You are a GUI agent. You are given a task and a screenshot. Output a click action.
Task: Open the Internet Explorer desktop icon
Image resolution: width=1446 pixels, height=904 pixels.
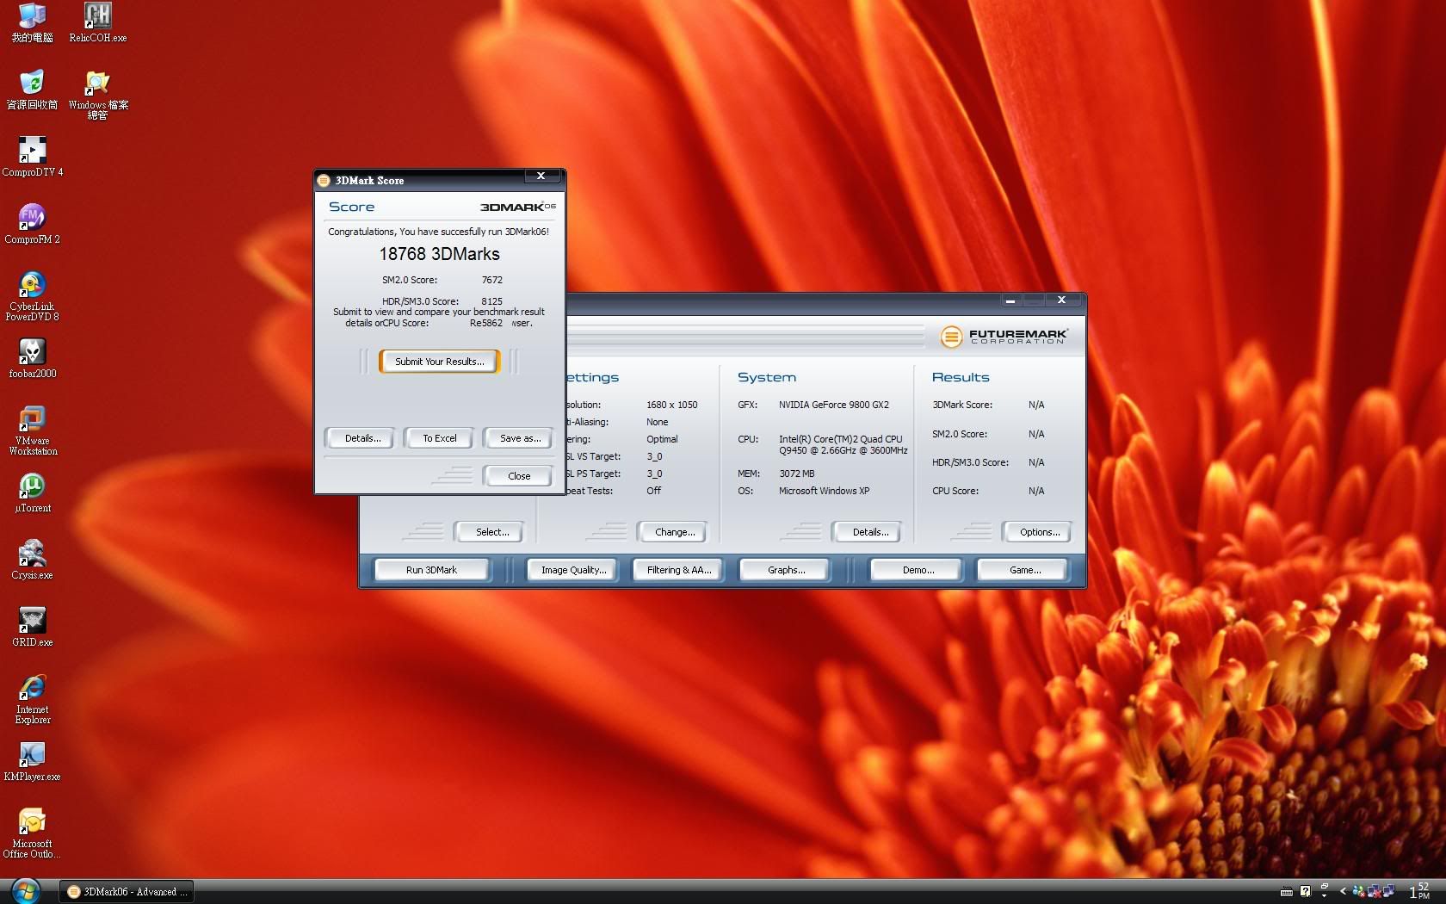(x=32, y=699)
